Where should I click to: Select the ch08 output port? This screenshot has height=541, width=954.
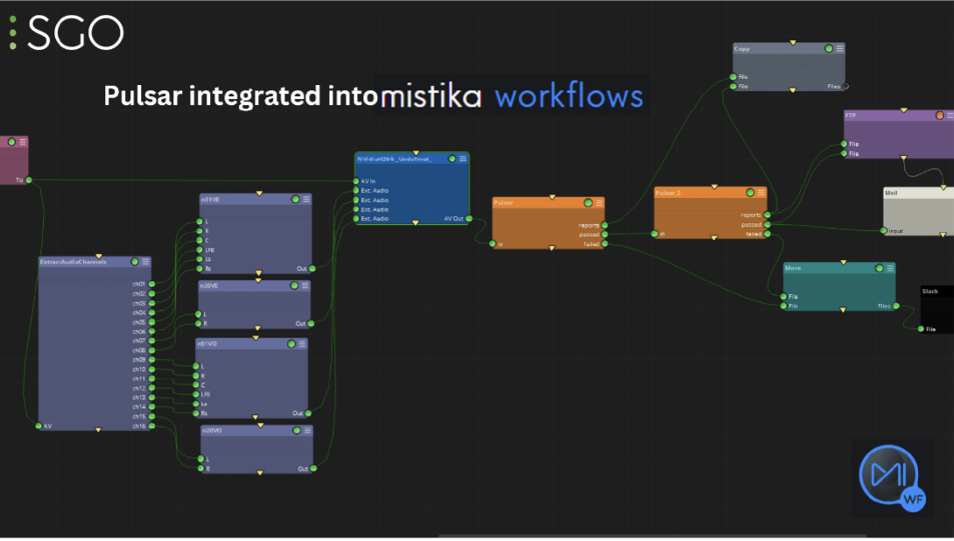coord(151,350)
